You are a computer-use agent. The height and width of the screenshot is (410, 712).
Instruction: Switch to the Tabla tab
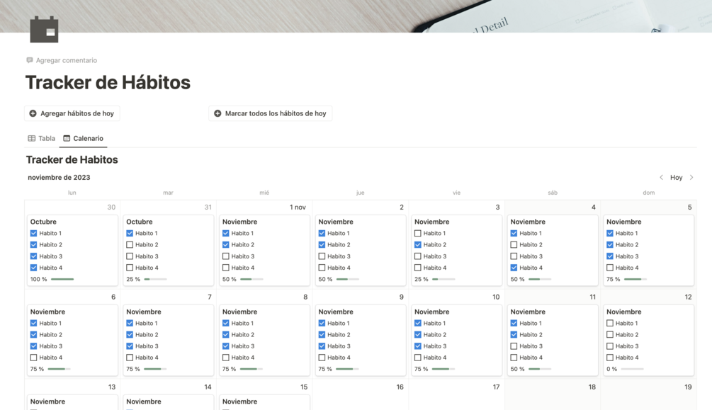[42, 139]
